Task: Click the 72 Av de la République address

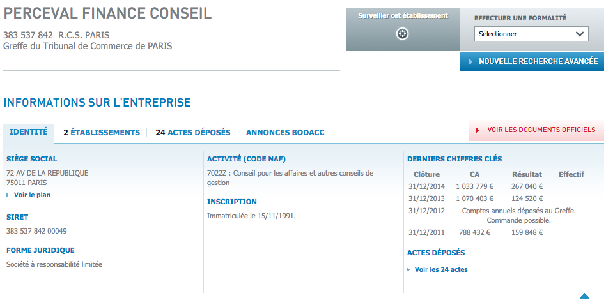Action: (x=47, y=173)
